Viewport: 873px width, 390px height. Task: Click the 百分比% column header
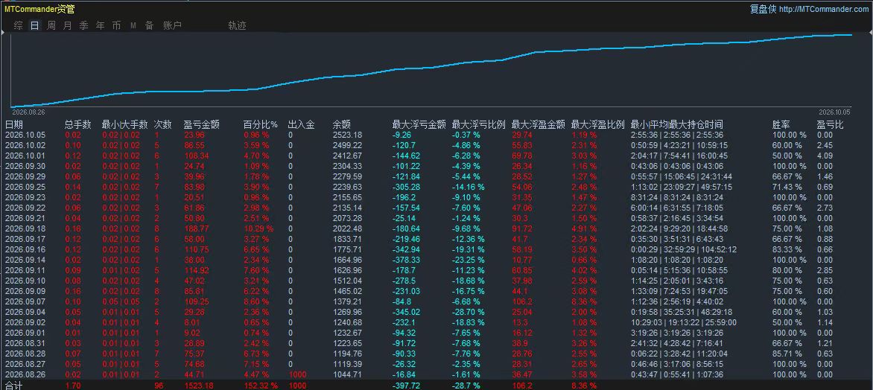pyautogui.click(x=261, y=124)
